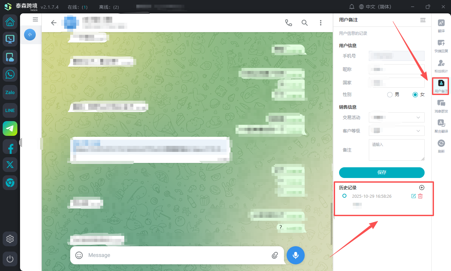The width and height of the screenshot is (451, 271).
Task: Click the 保存 button
Action: point(382,173)
